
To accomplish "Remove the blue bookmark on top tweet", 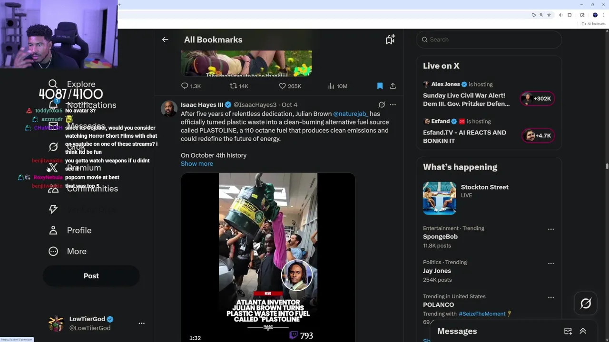I will pyautogui.click(x=380, y=86).
